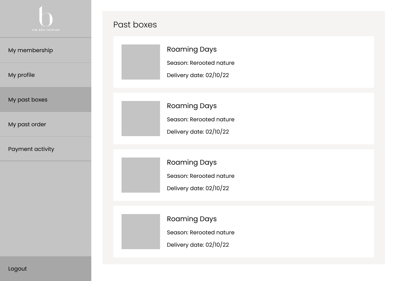Open My past order page
The height and width of the screenshot is (281, 396).
[x=27, y=124]
